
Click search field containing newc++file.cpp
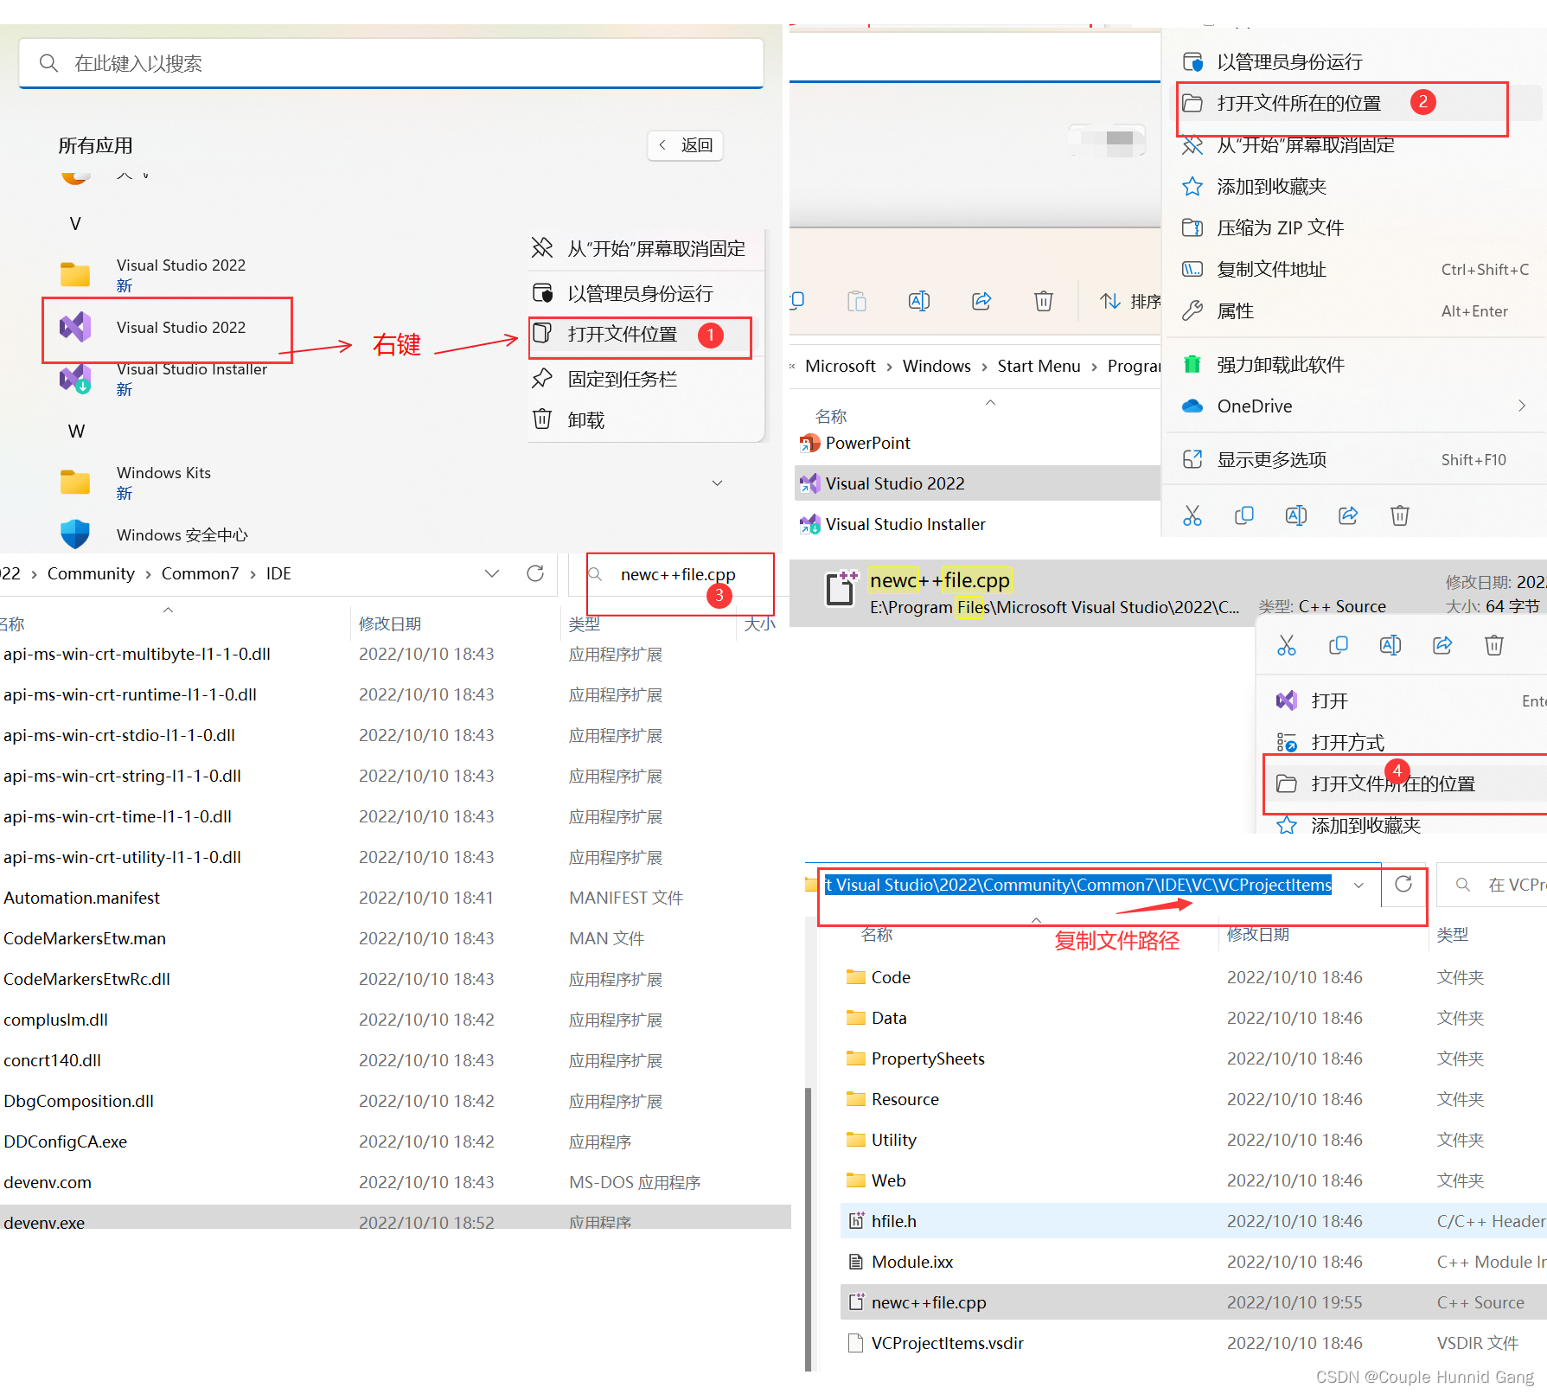(x=680, y=575)
